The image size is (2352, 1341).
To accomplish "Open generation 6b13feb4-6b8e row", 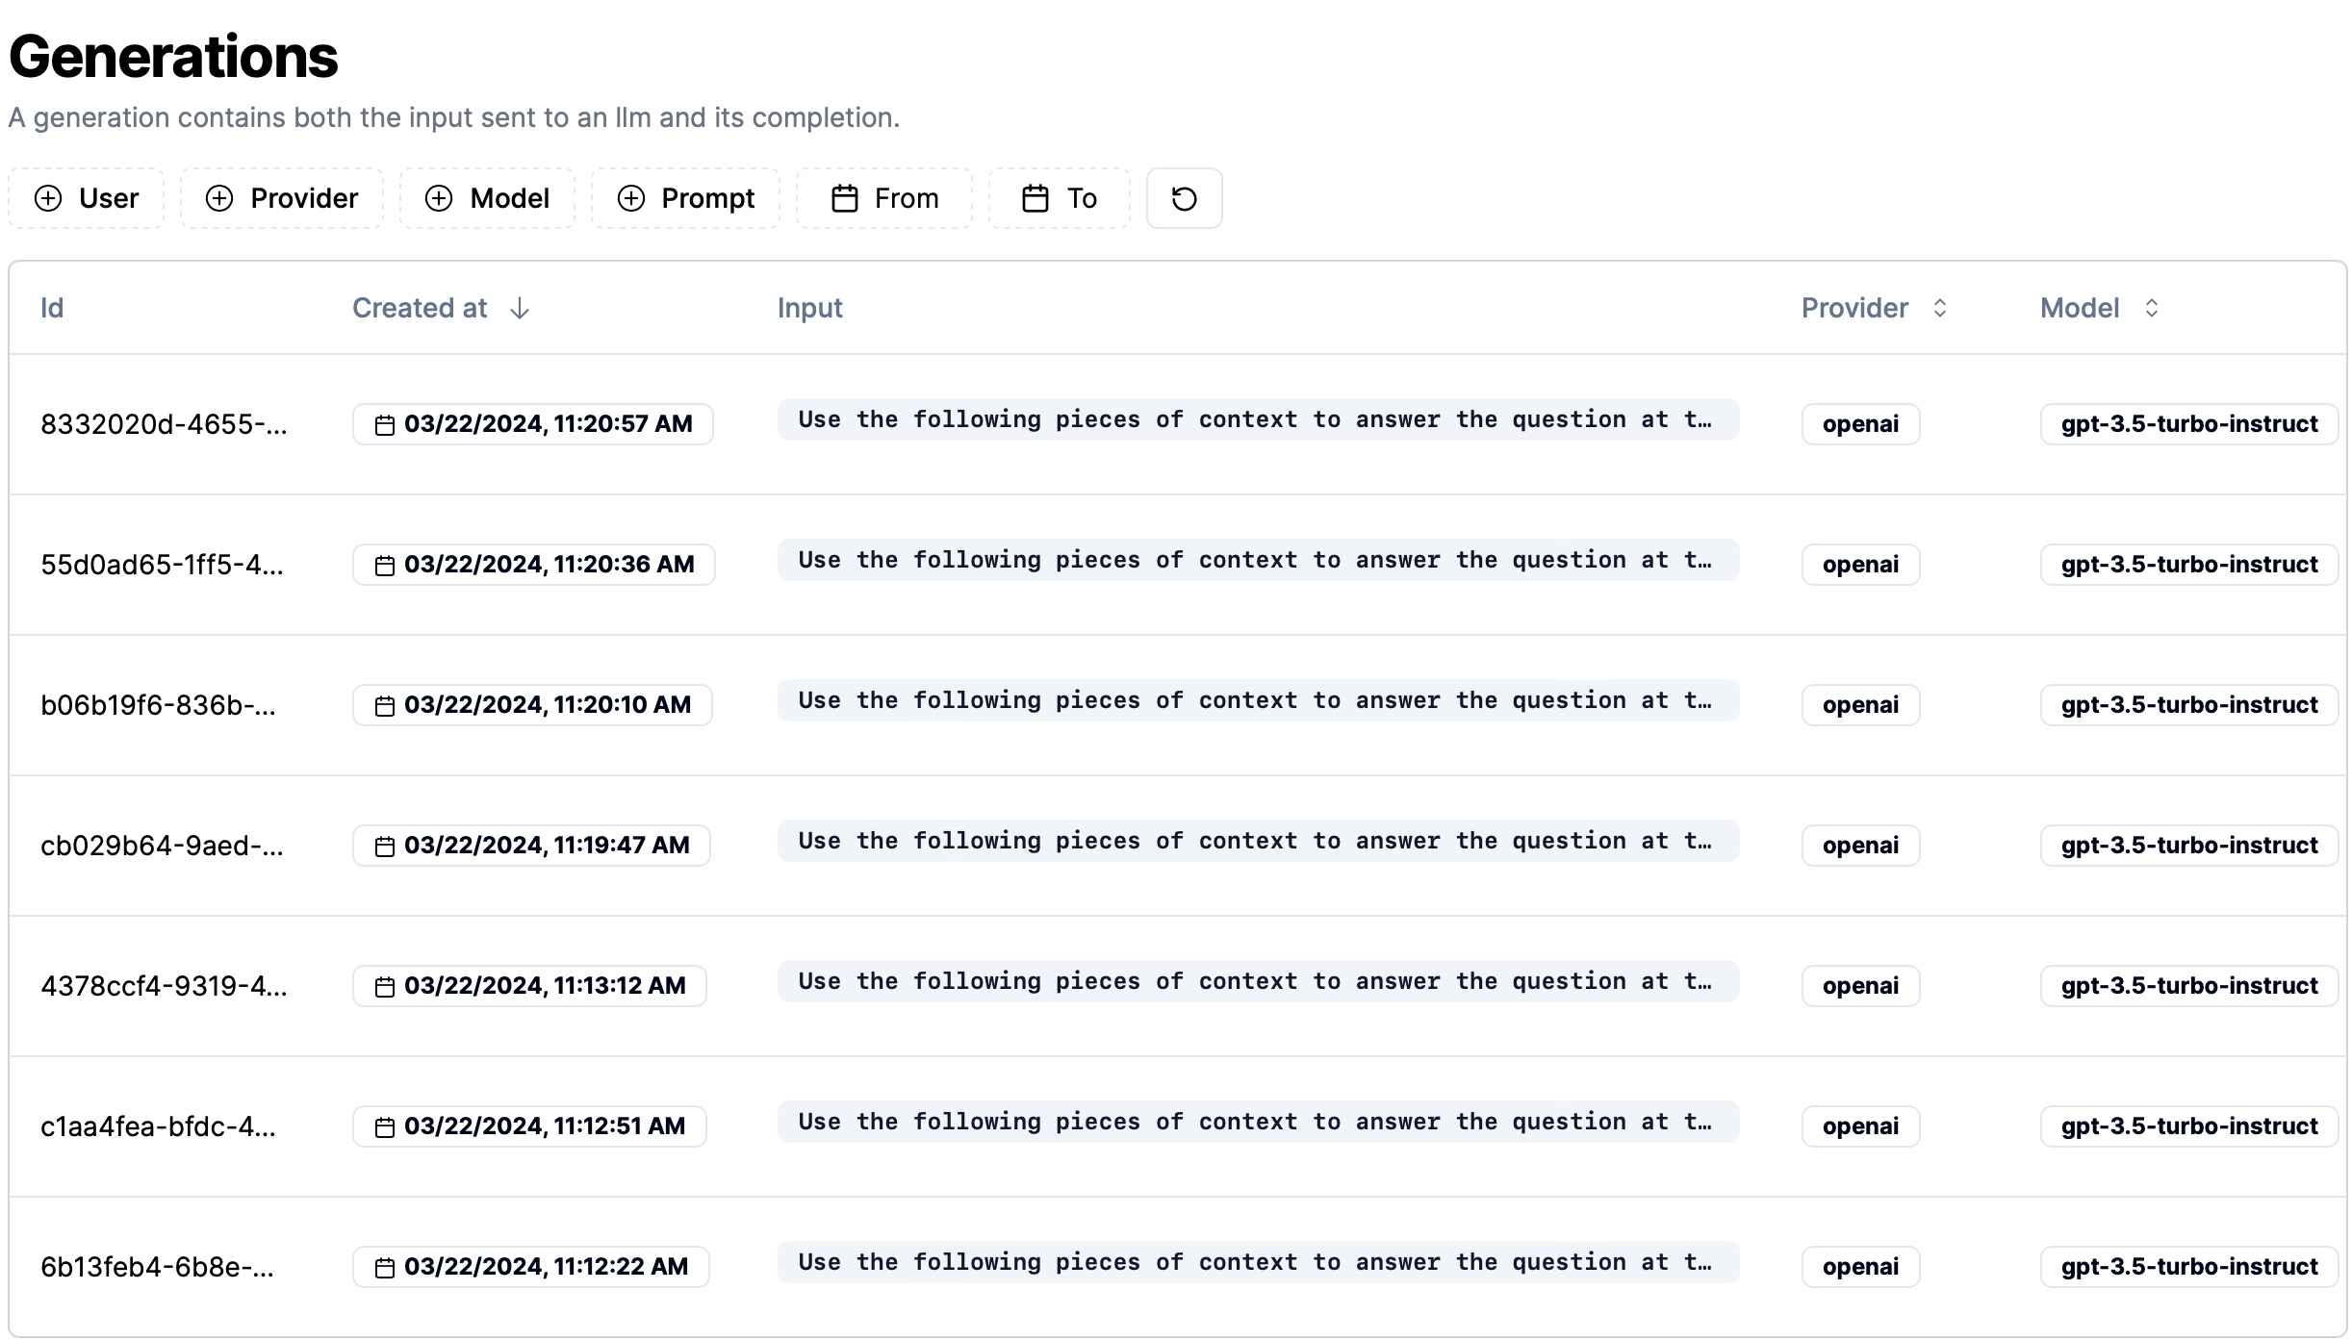I will (x=157, y=1267).
